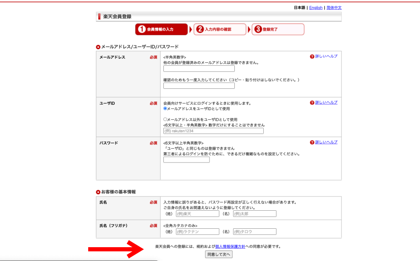
Task: Click step 2 入力内容の確認 tab
Action: click(220, 29)
